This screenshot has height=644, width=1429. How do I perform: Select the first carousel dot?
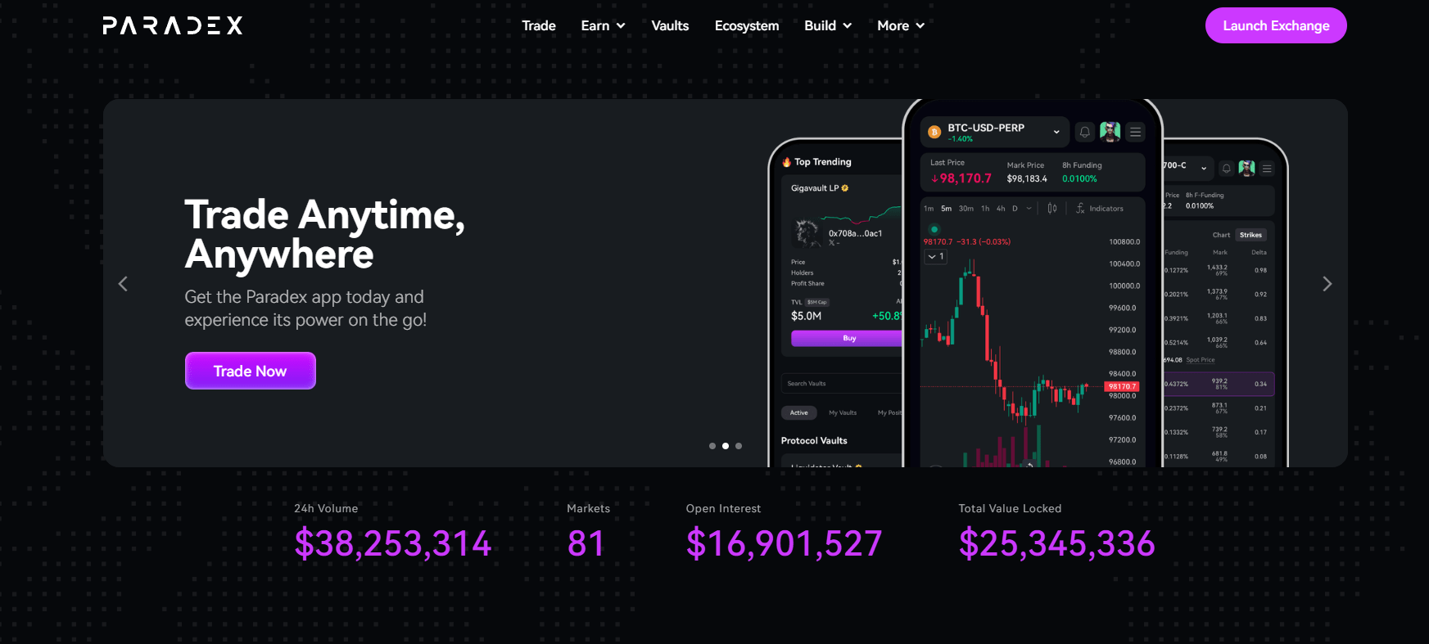[712, 446]
